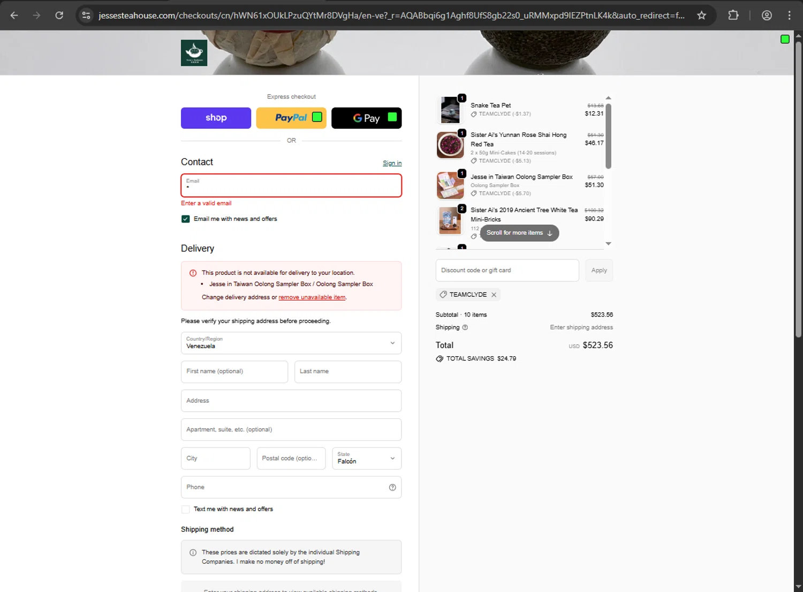Click the TEAMCLYDE discount tag icon

click(x=443, y=295)
